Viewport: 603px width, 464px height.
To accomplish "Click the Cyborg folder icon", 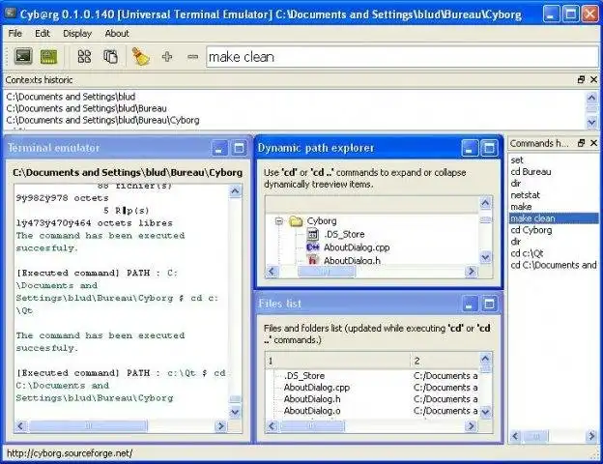I will click(296, 221).
